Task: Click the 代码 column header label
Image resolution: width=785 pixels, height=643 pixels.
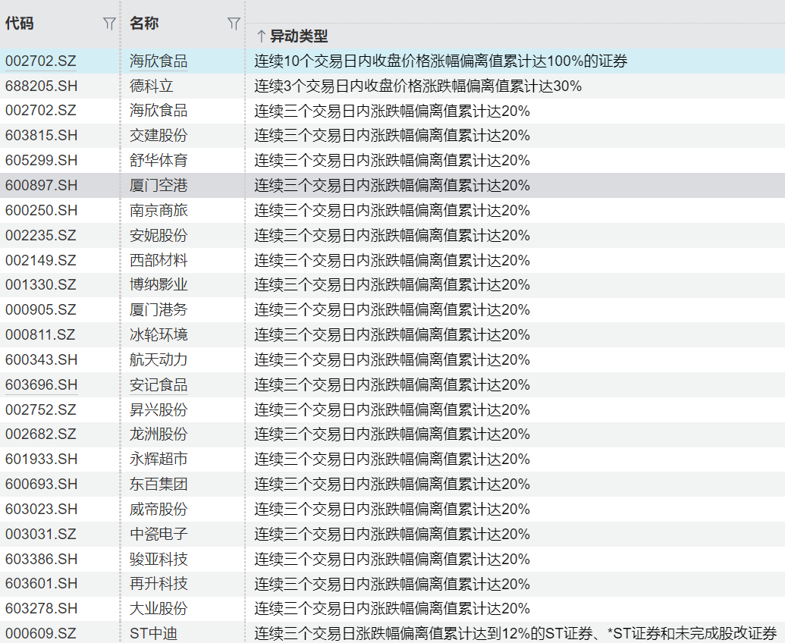Action: (x=20, y=24)
